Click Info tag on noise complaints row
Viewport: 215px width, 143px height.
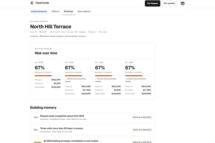point(36,117)
